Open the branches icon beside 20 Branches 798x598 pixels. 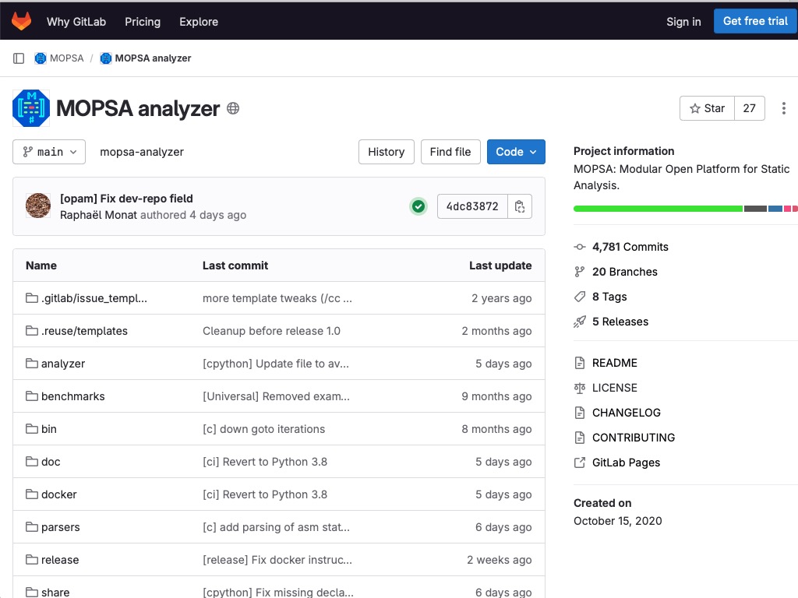pyautogui.click(x=579, y=272)
